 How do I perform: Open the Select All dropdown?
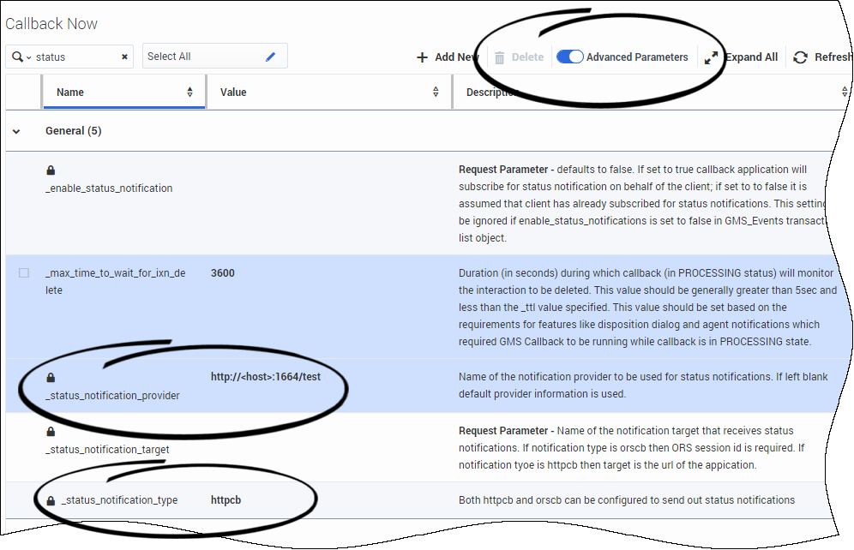[206, 57]
